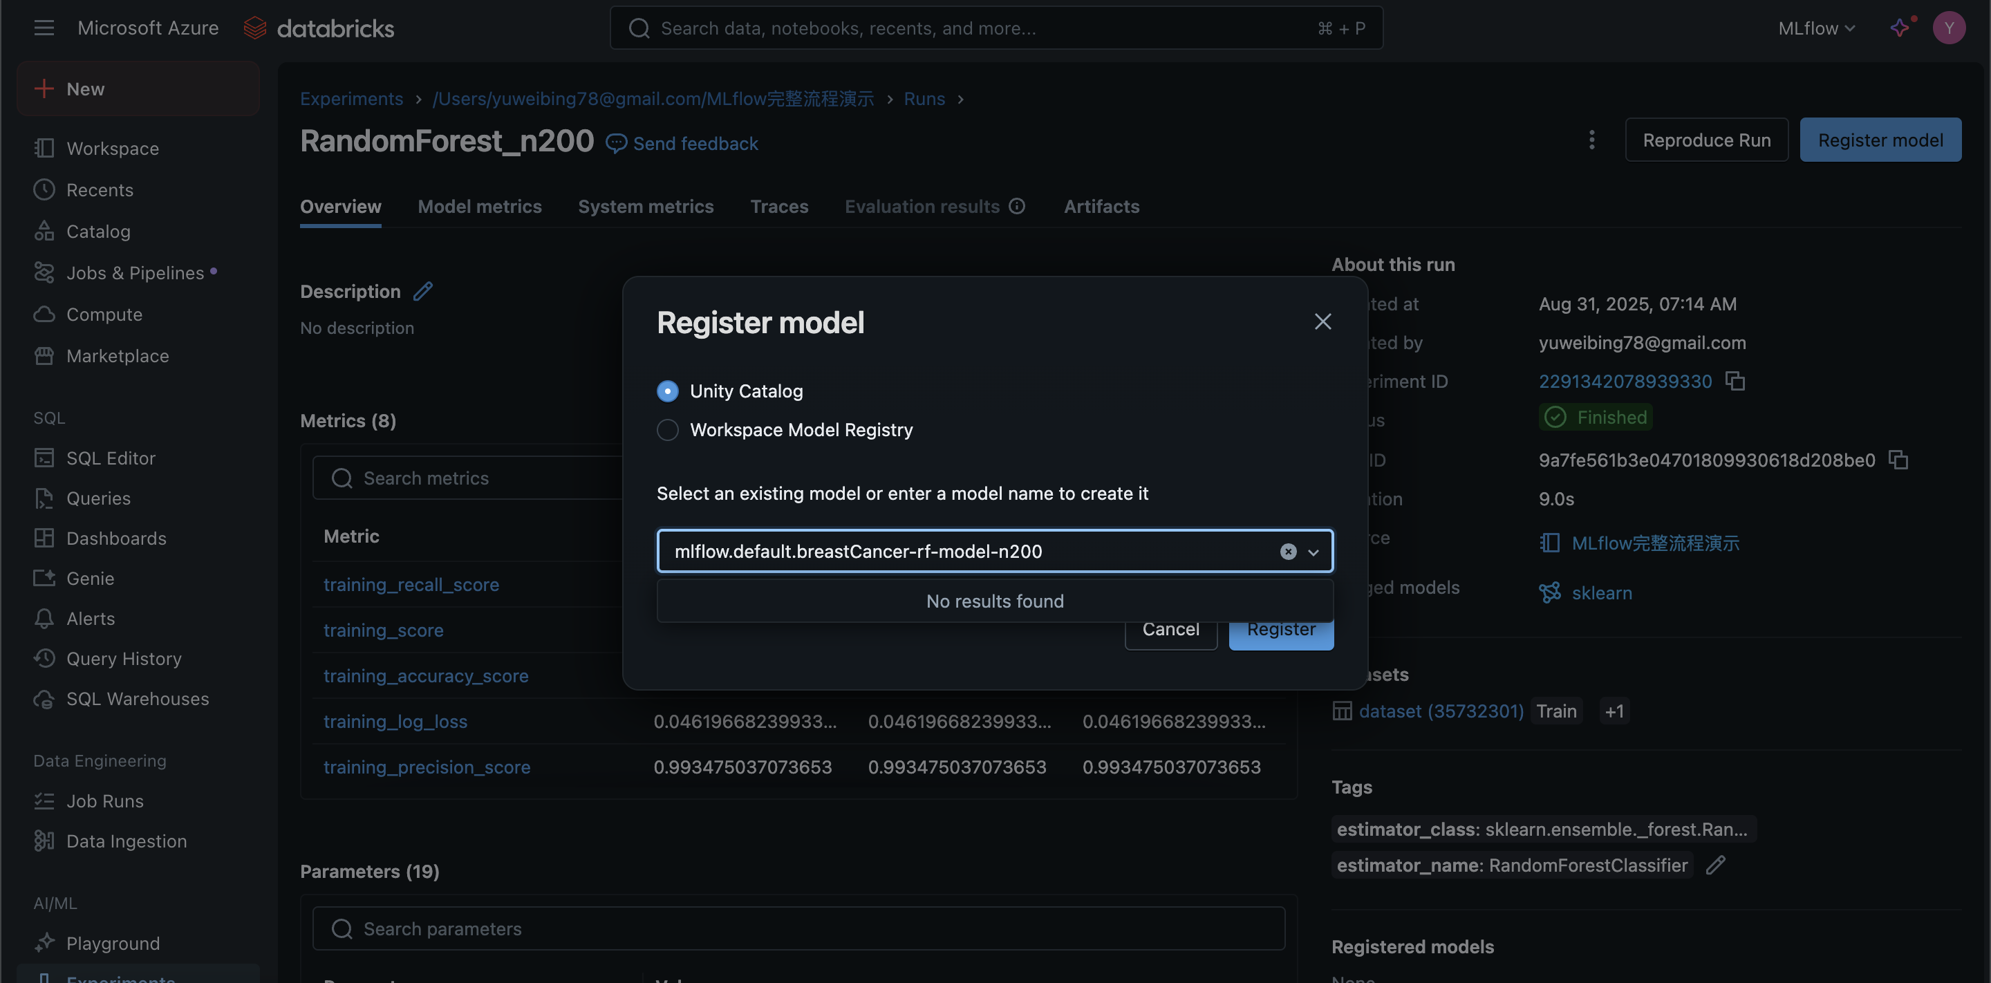
Task: Open the training_recall_score metric
Action: (x=411, y=584)
